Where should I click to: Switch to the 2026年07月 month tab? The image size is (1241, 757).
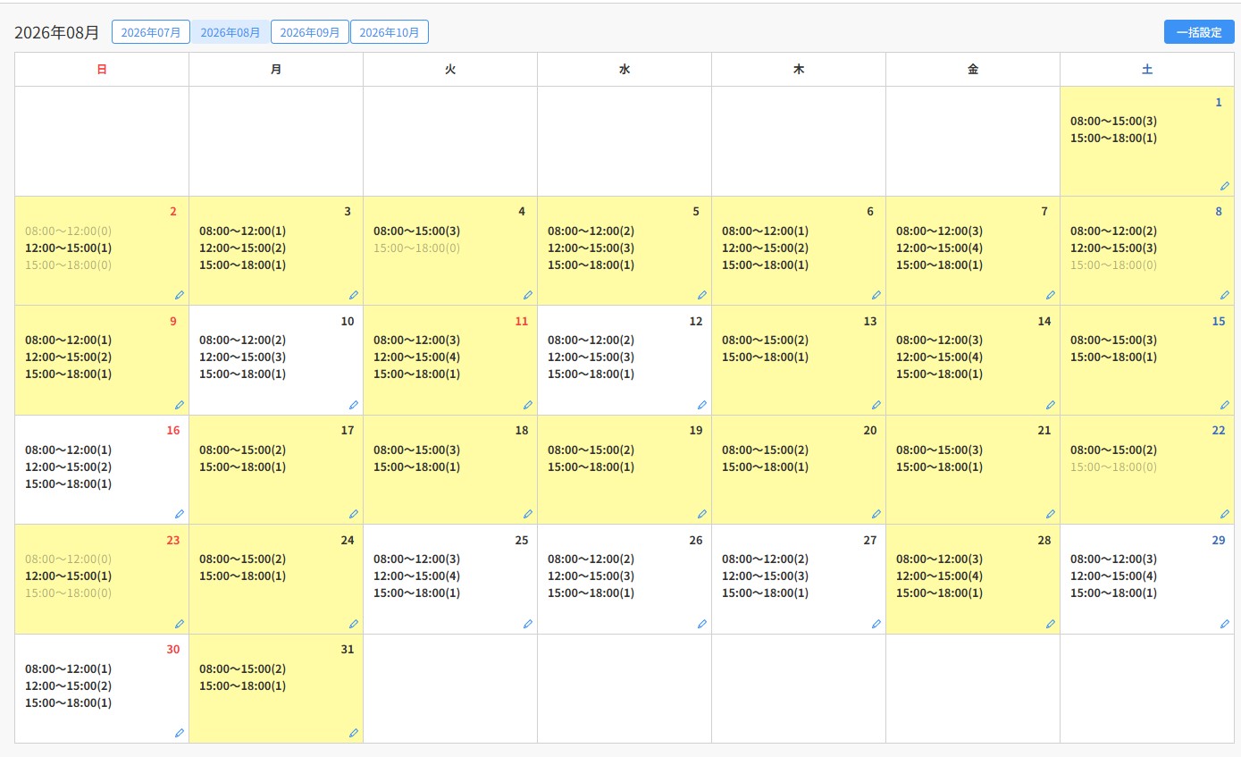pyautogui.click(x=151, y=32)
